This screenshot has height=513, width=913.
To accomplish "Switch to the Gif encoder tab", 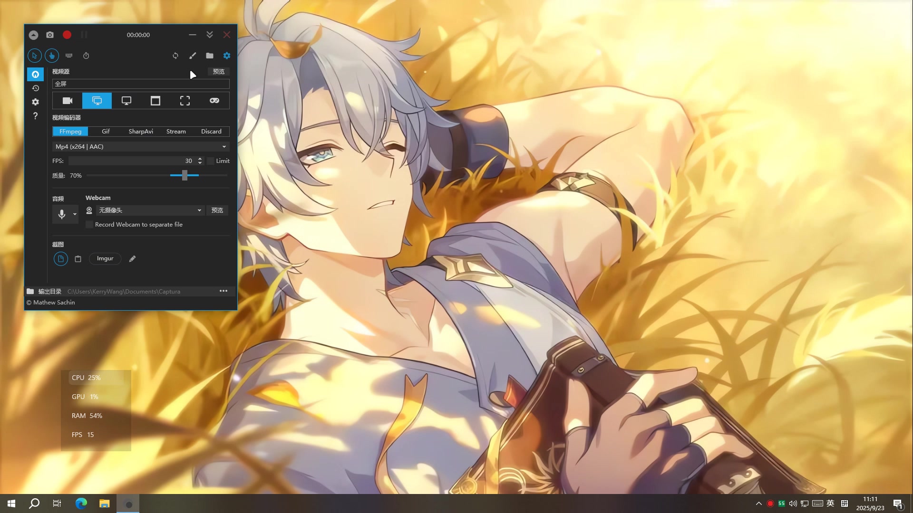I will pos(106,132).
